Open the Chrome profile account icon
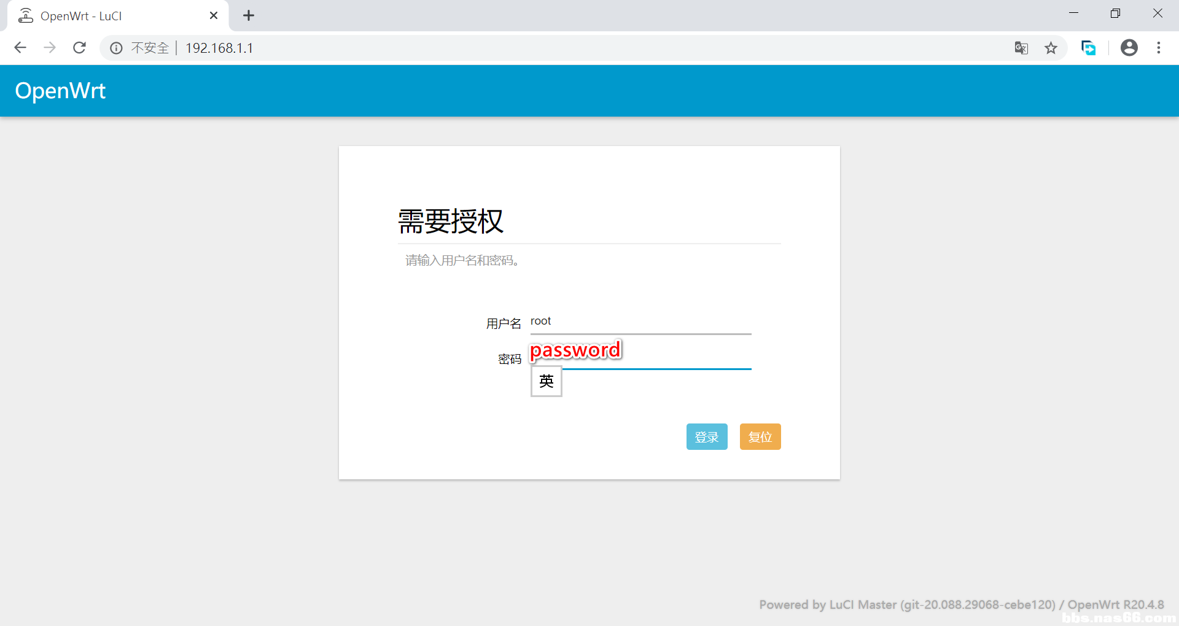This screenshot has width=1179, height=626. click(x=1129, y=48)
